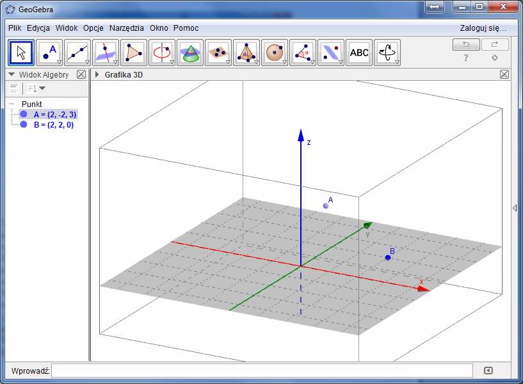The height and width of the screenshot is (384, 523).
Task: Open the Narzędzia menu
Action: coord(126,28)
